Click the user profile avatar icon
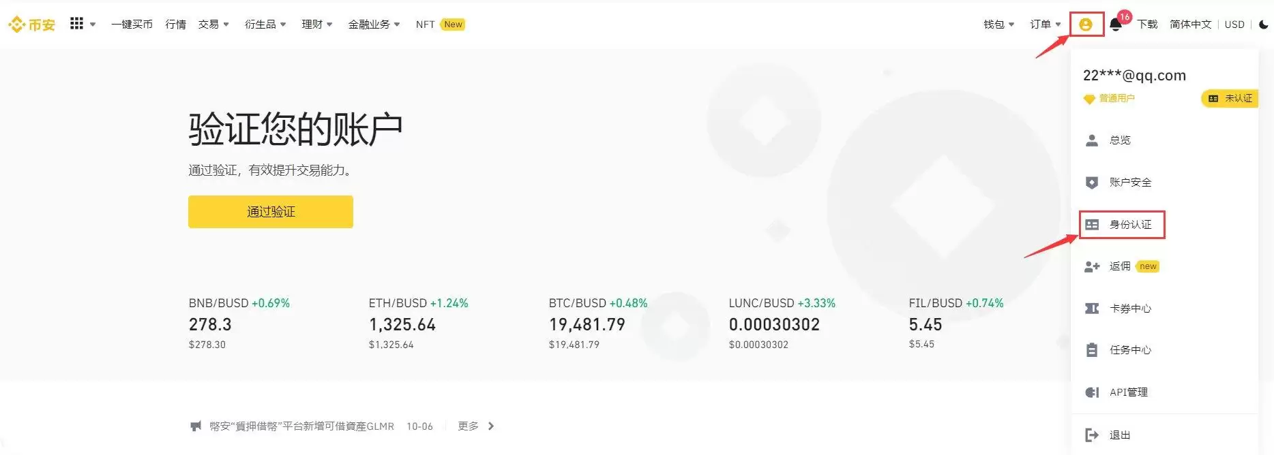The image size is (1274, 455). (x=1086, y=25)
